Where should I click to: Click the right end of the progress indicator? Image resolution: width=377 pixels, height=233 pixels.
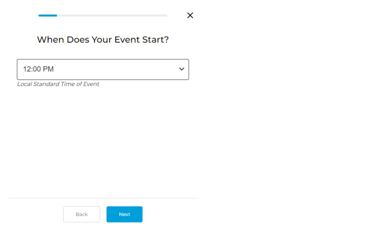[165, 15]
